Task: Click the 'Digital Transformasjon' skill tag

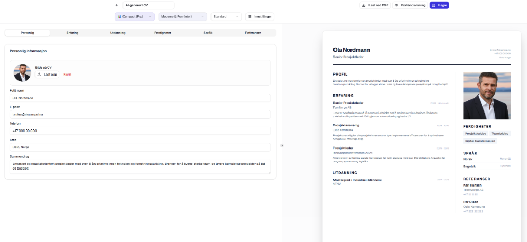Action: click(480, 141)
